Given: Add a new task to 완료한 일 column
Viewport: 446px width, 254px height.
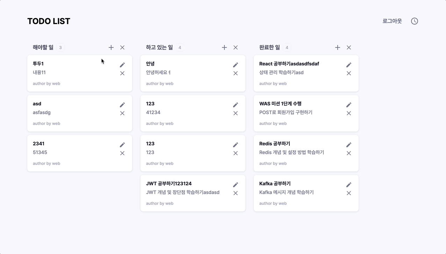Looking at the screenshot, I should pyautogui.click(x=337, y=47).
